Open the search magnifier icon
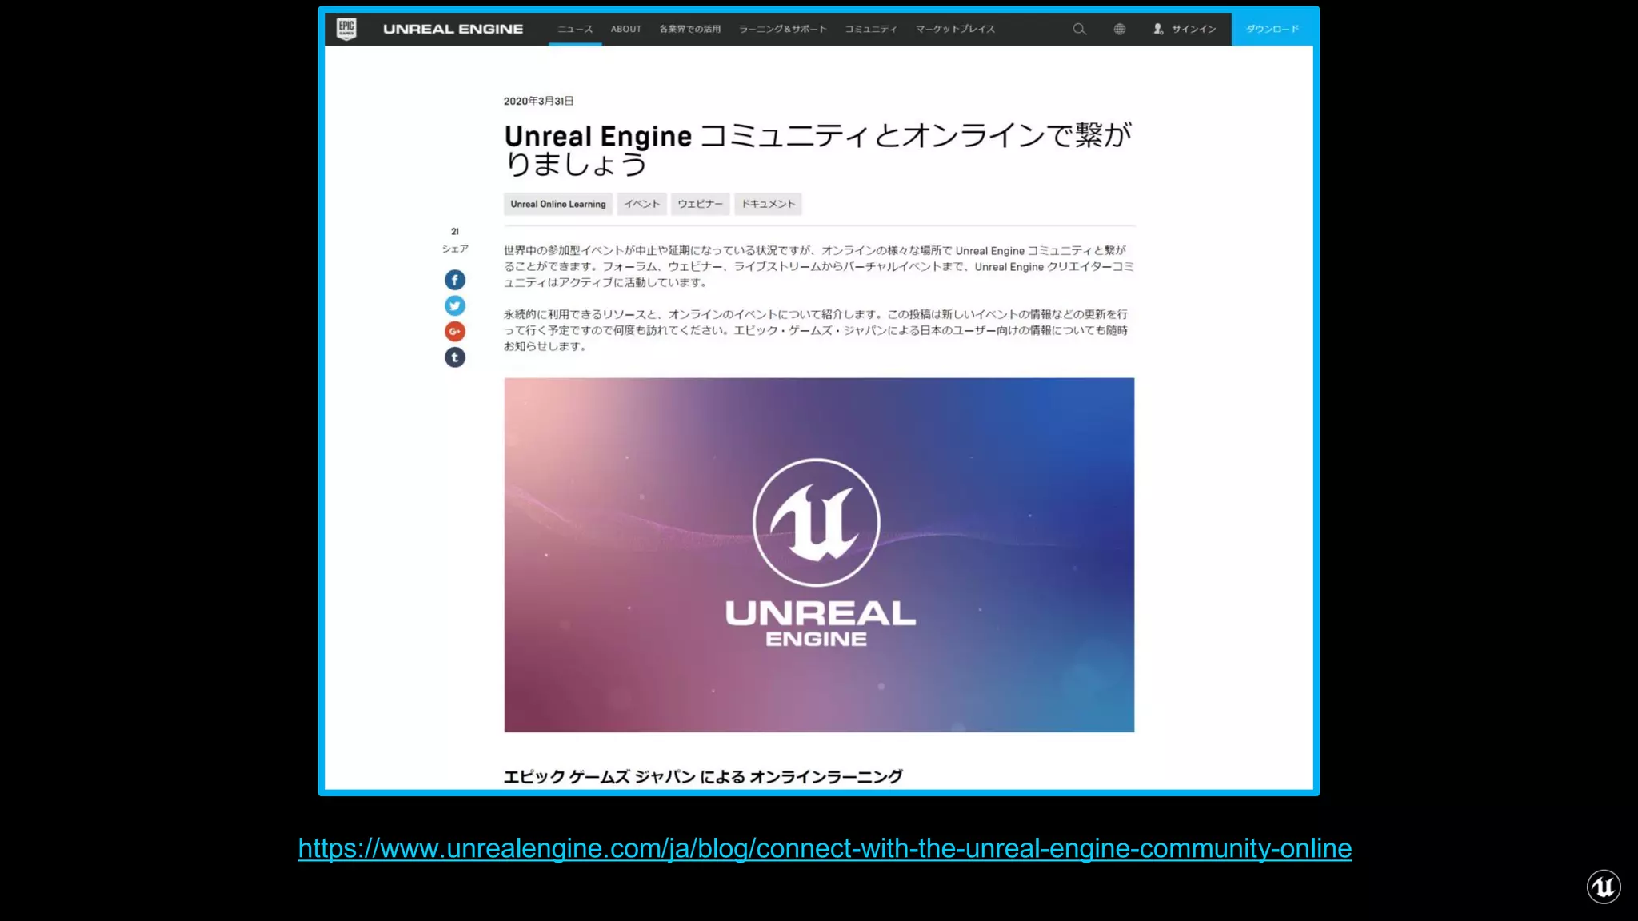Screen dimensions: 1638x921 point(1079,29)
